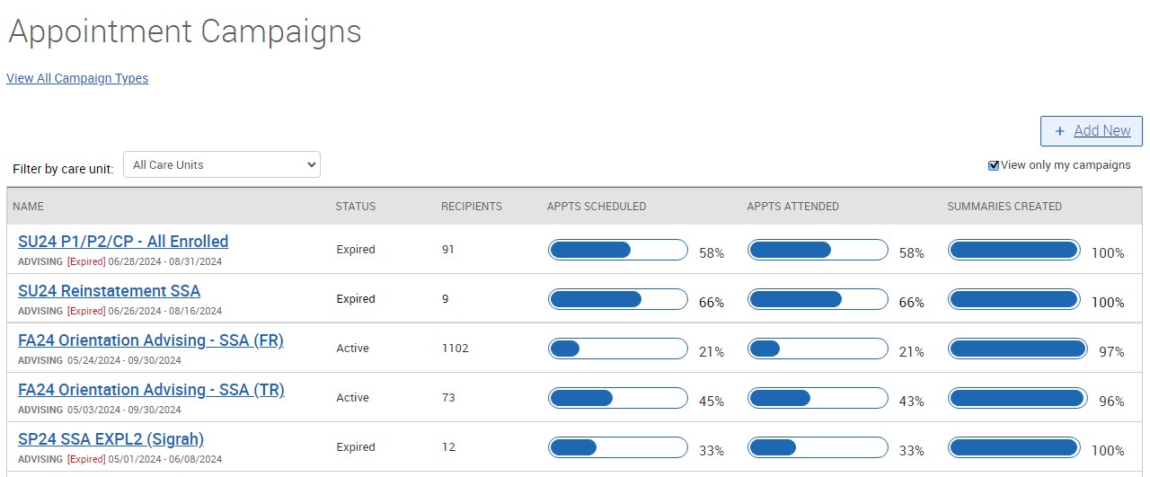Click the Appts Attended column header
1150x477 pixels.
coord(792,207)
